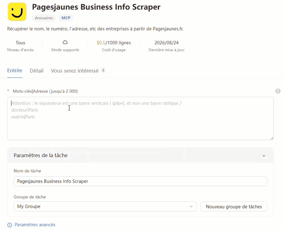Open the My Groupe task group dropdown
Viewport: 284px width, 230px height.
pyautogui.click(x=105, y=206)
